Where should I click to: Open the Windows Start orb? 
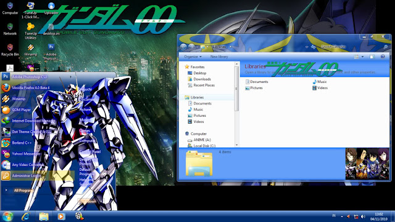[x=7, y=216]
